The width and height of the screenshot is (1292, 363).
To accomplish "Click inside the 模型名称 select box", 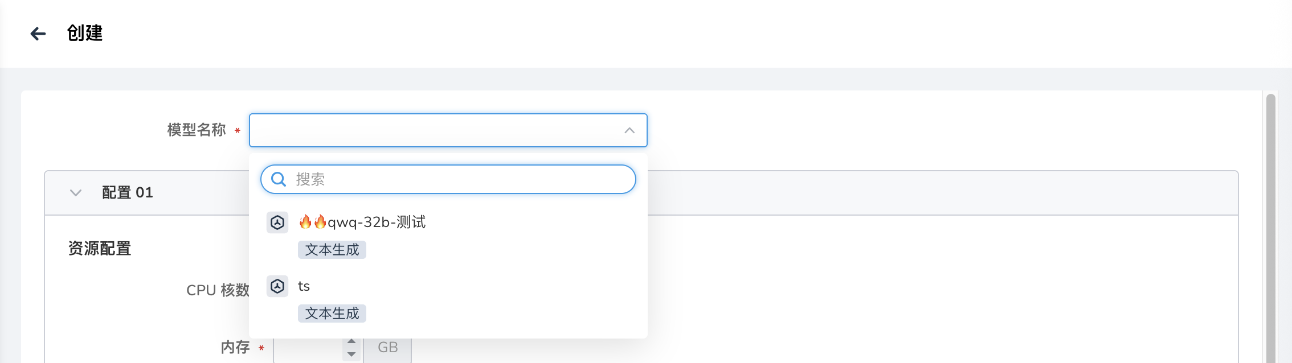I will tap(433, 130).
